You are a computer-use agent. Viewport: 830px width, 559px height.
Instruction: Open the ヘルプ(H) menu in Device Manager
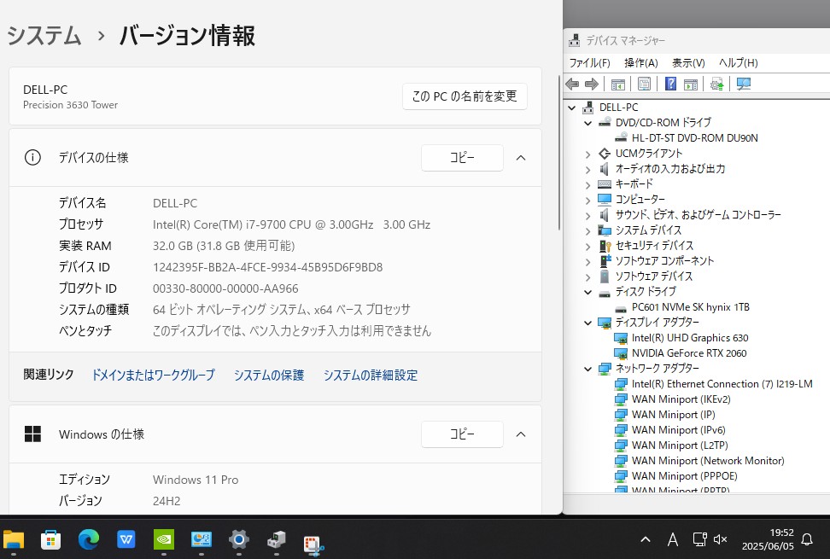[x=739, y=63]
